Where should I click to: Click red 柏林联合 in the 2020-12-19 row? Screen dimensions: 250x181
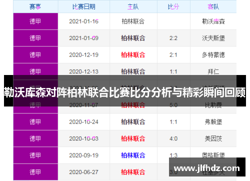pos(133,55)
